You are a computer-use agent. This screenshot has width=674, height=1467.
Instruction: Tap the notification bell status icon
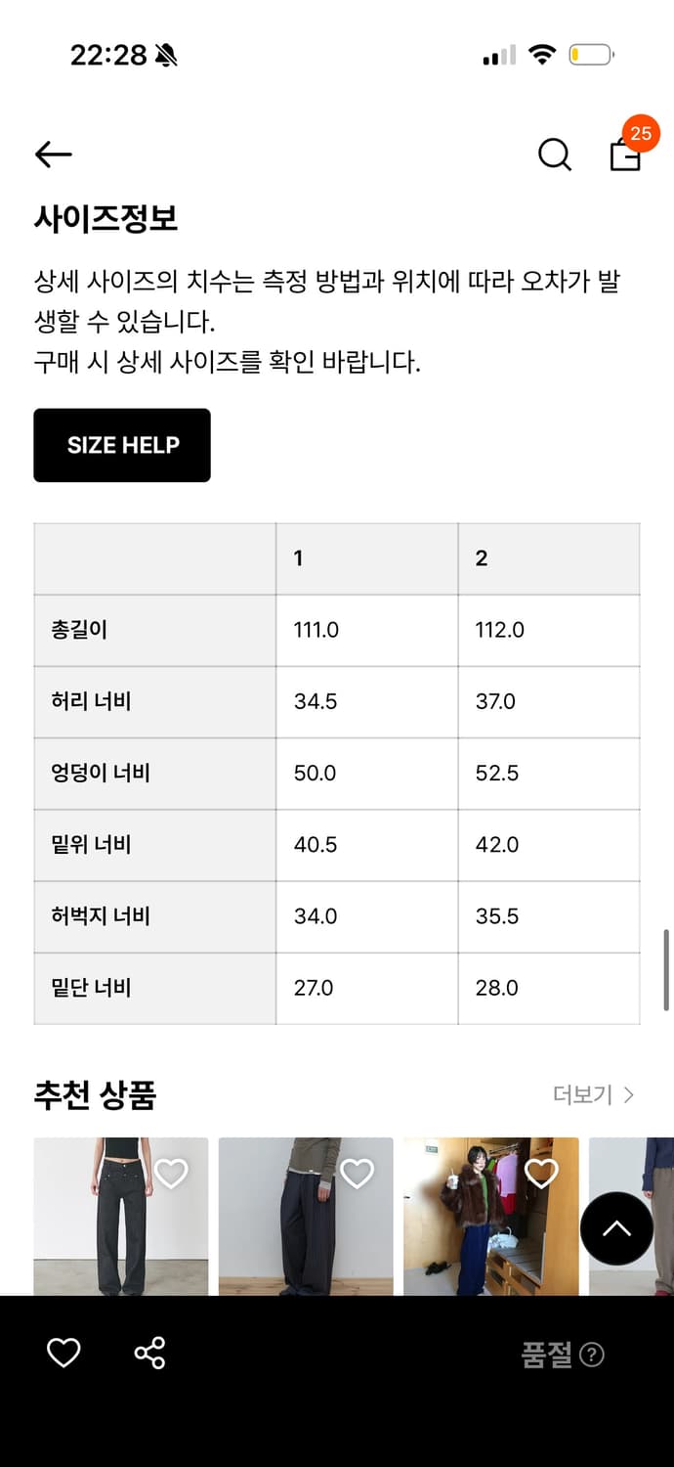pos(164,54)
